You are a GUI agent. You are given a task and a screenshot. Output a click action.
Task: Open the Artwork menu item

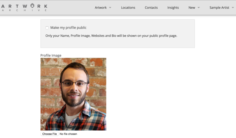click(101, 8)
